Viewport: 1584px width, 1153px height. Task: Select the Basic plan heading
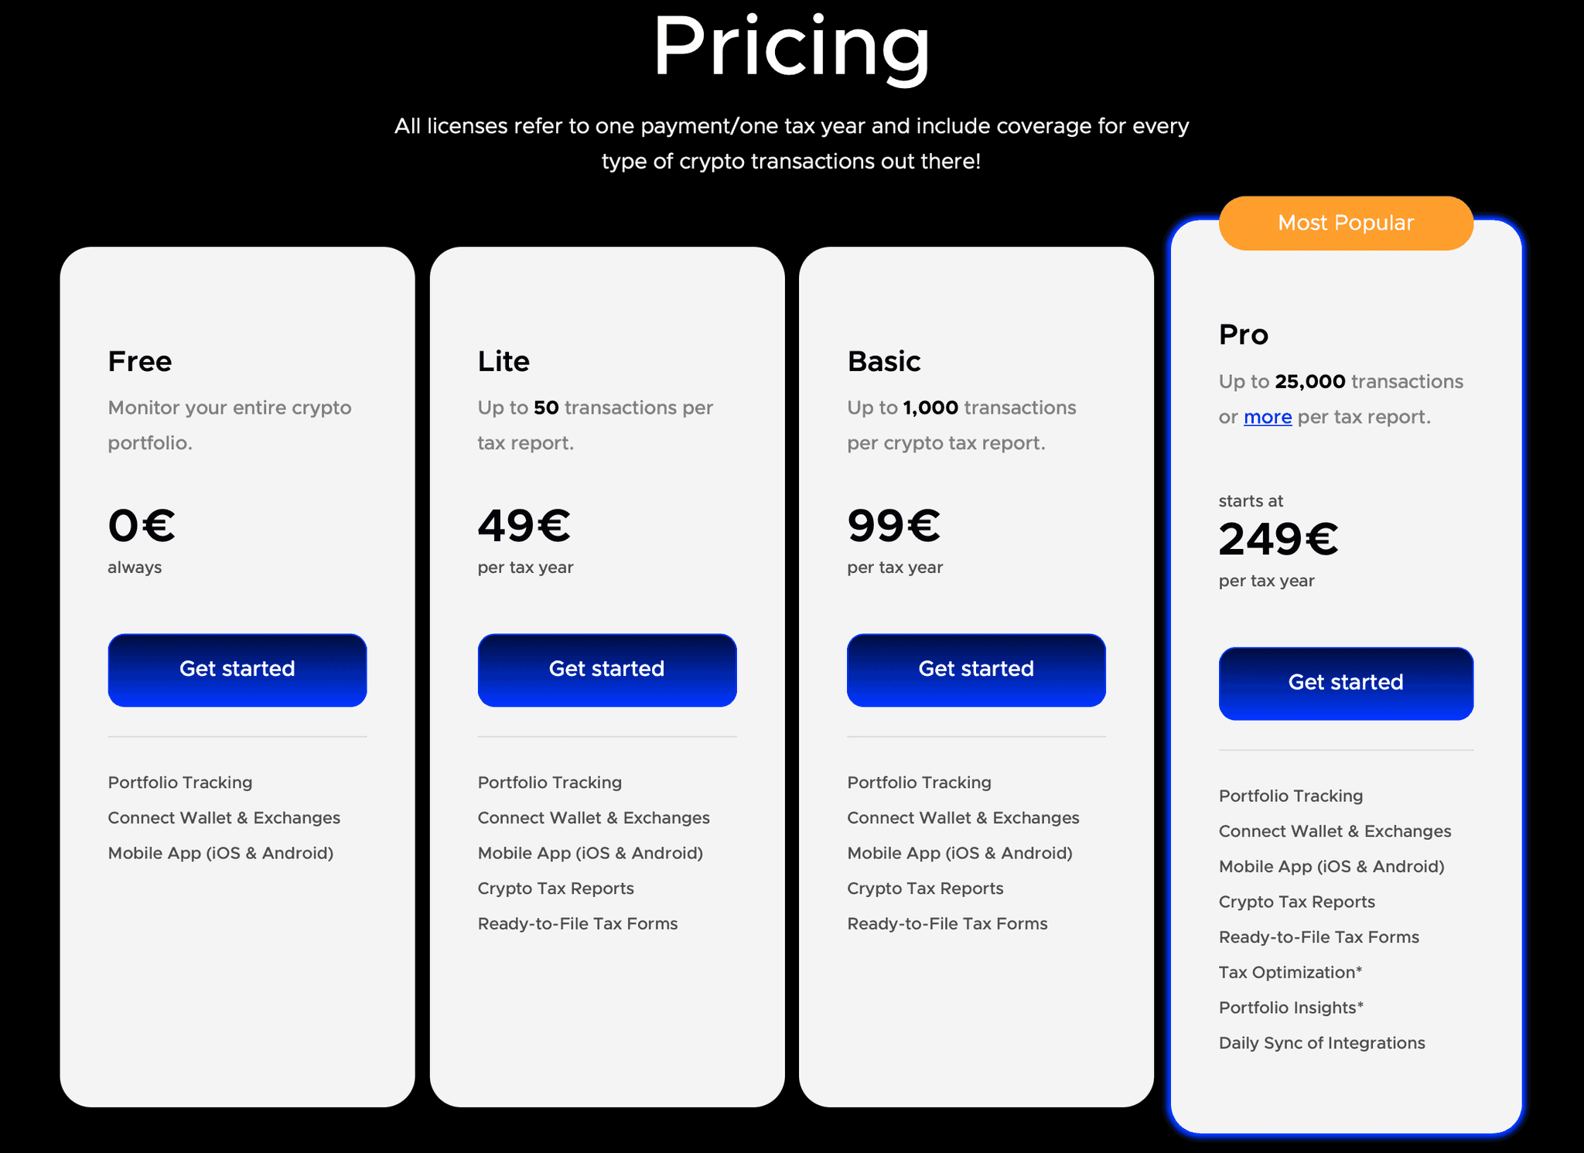[x=884, y=361]
